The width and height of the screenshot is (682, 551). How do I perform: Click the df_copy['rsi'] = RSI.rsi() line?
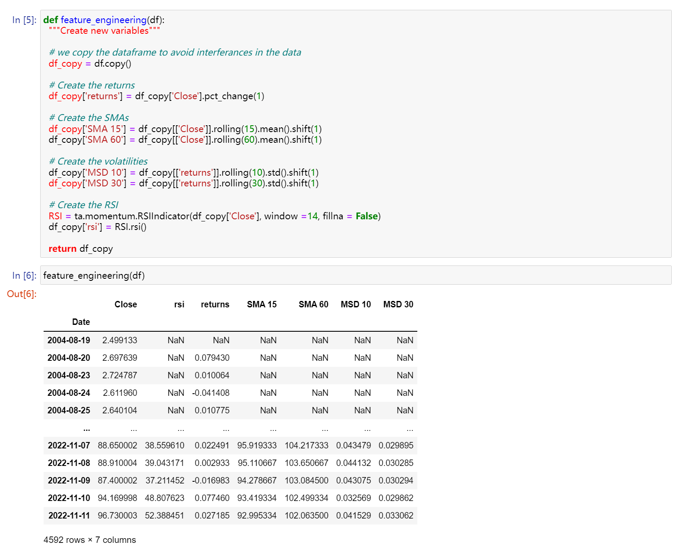pyautogui.click(x=97, y=227)
